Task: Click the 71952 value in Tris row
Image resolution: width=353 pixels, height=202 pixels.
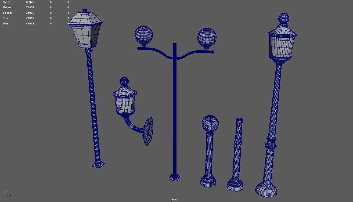Action: tap(30, 18)
